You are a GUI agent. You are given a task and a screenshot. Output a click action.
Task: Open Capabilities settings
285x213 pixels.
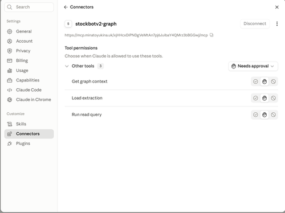pyautogui.click(x=29, y=80)
